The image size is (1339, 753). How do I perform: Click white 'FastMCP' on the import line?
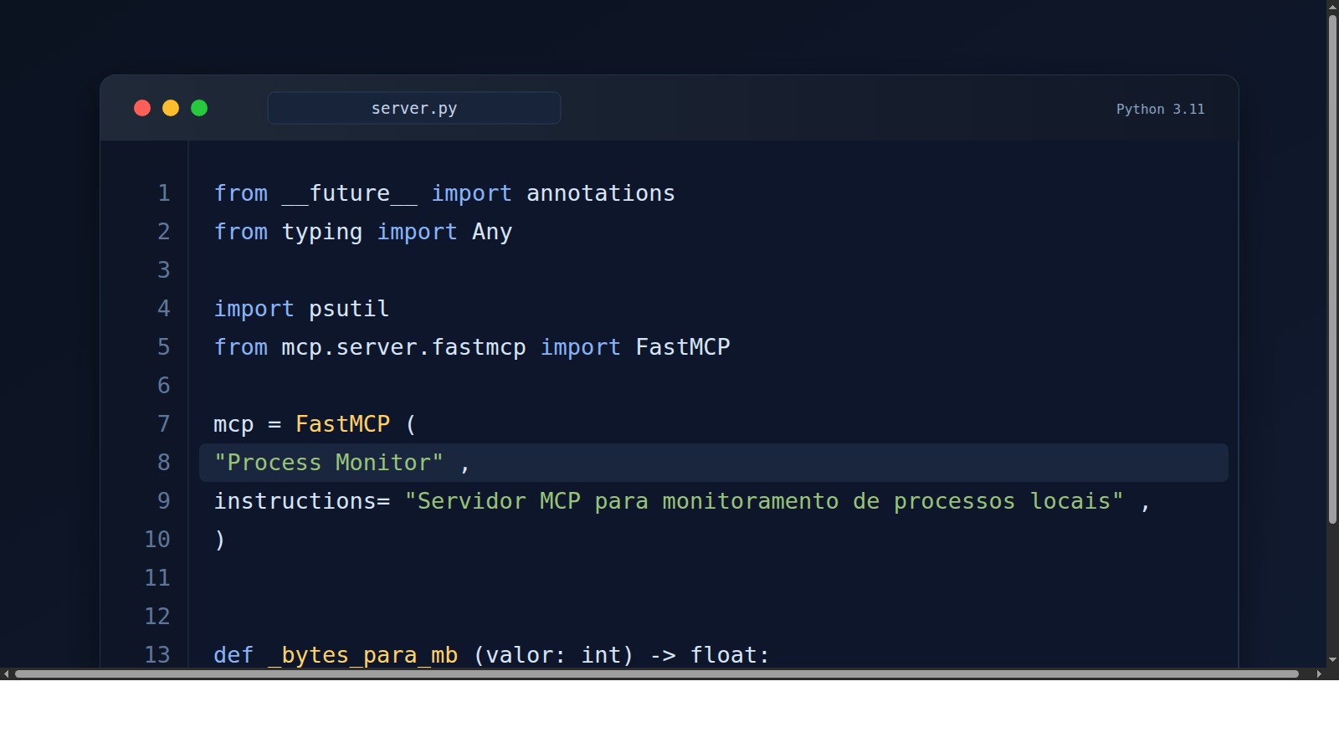(x=683, y=347)
